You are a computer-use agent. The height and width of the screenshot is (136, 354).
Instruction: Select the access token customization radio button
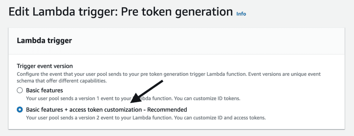click(x=20, y=110)
